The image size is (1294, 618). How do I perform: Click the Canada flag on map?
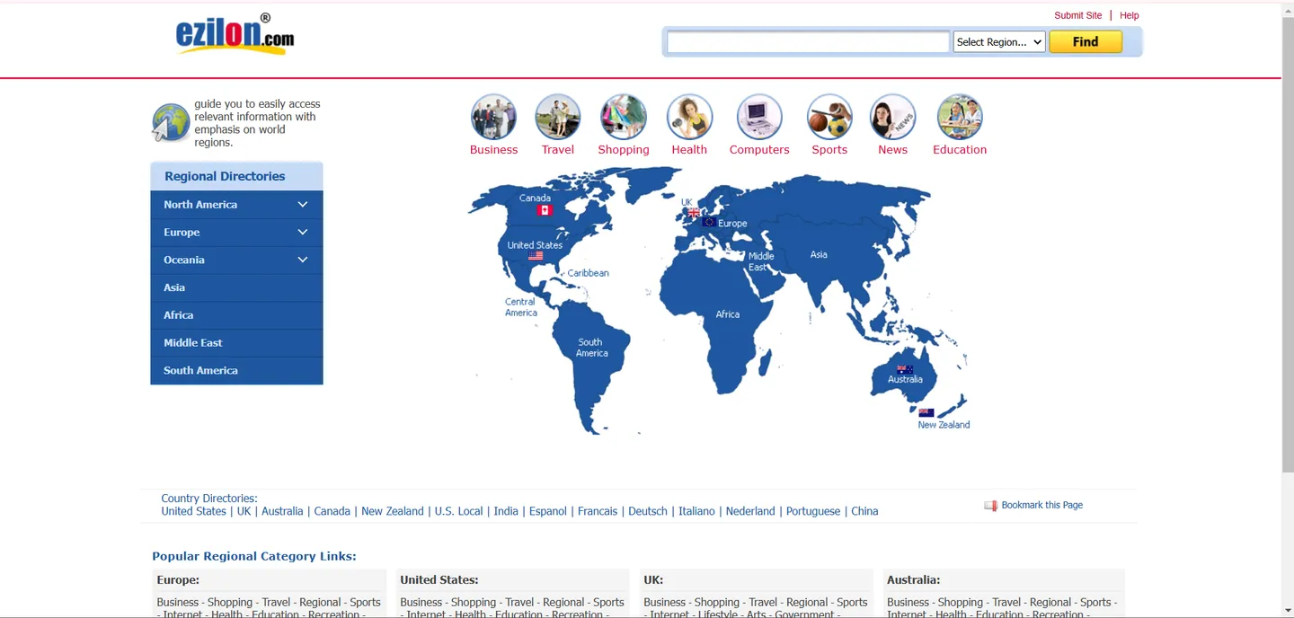click(x=545, y=210)
